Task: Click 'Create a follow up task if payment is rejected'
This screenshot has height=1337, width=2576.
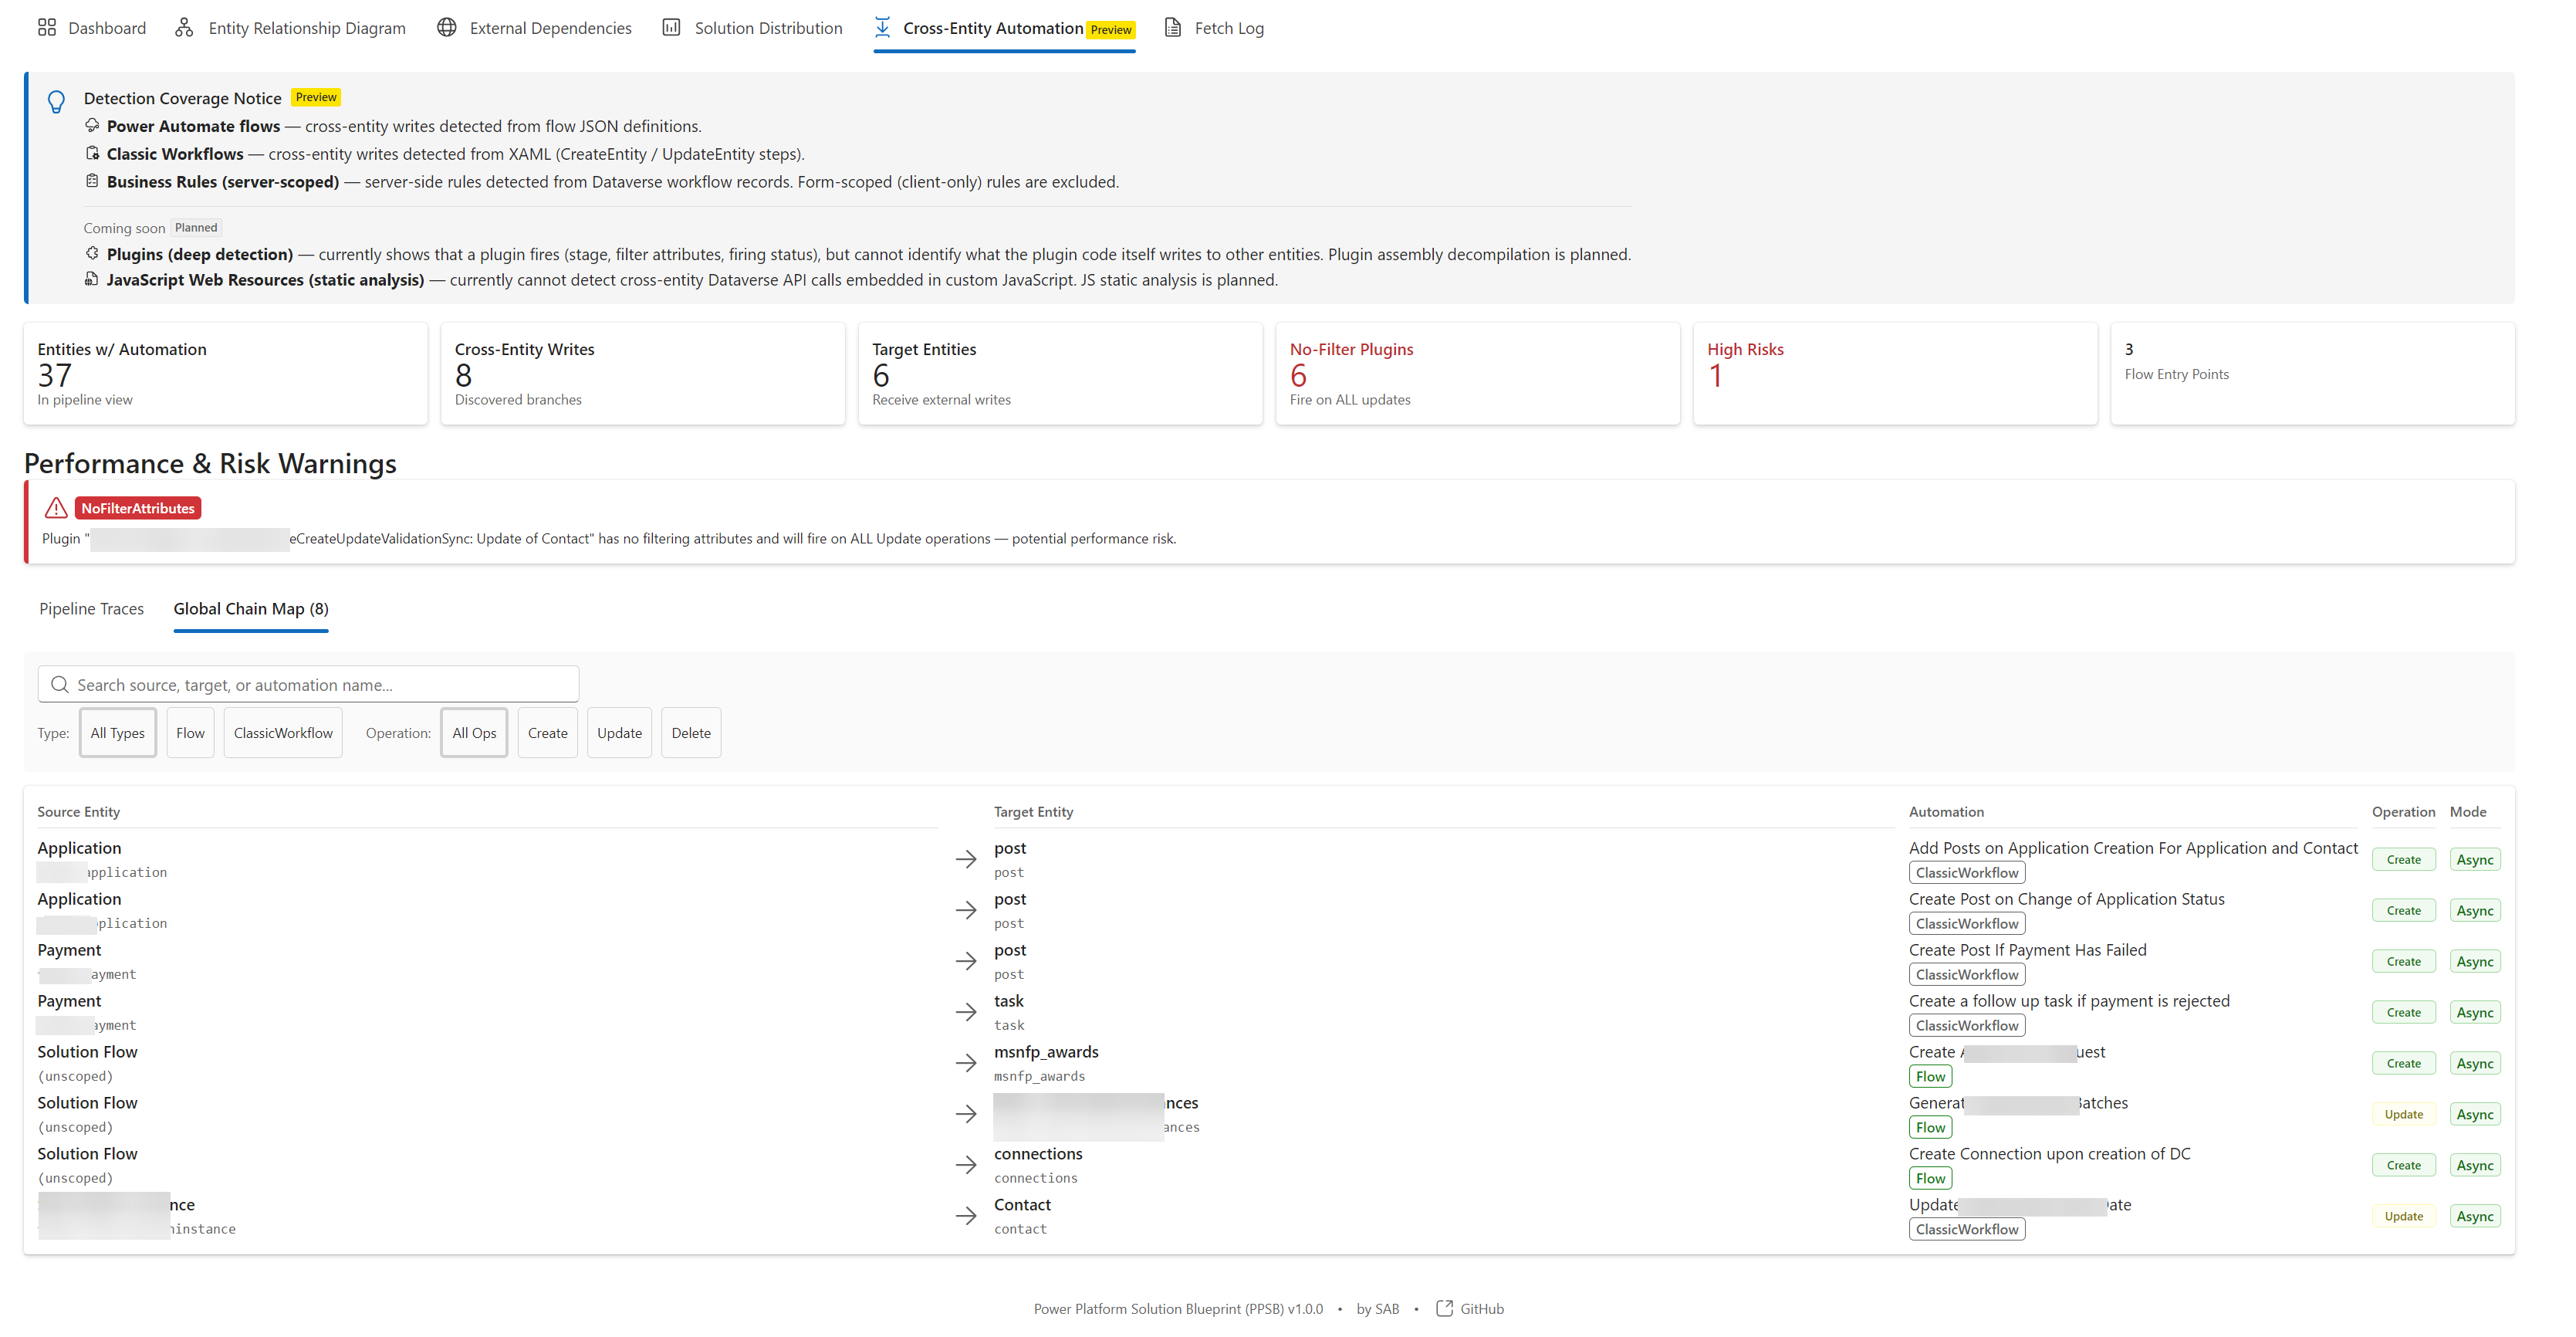Action: pyautogui.click(x=2069, y=1000)
